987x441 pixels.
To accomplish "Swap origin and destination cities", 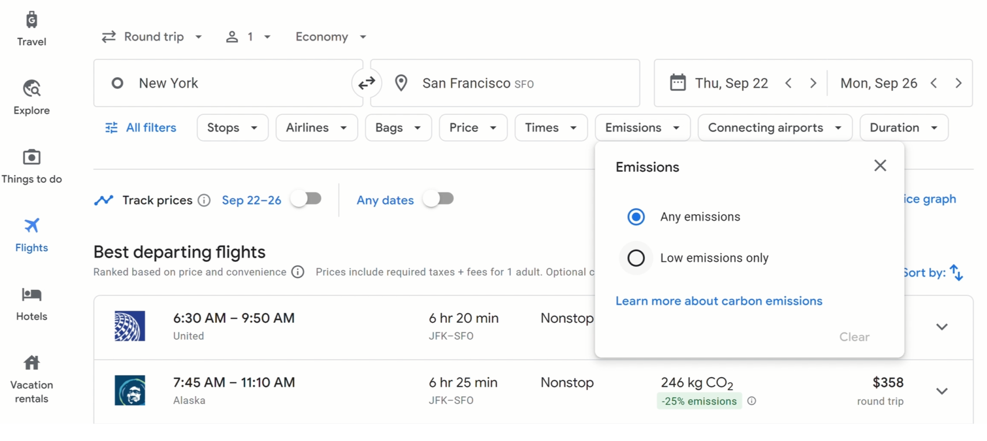I will pyautogui.click(x=367, y=83).
